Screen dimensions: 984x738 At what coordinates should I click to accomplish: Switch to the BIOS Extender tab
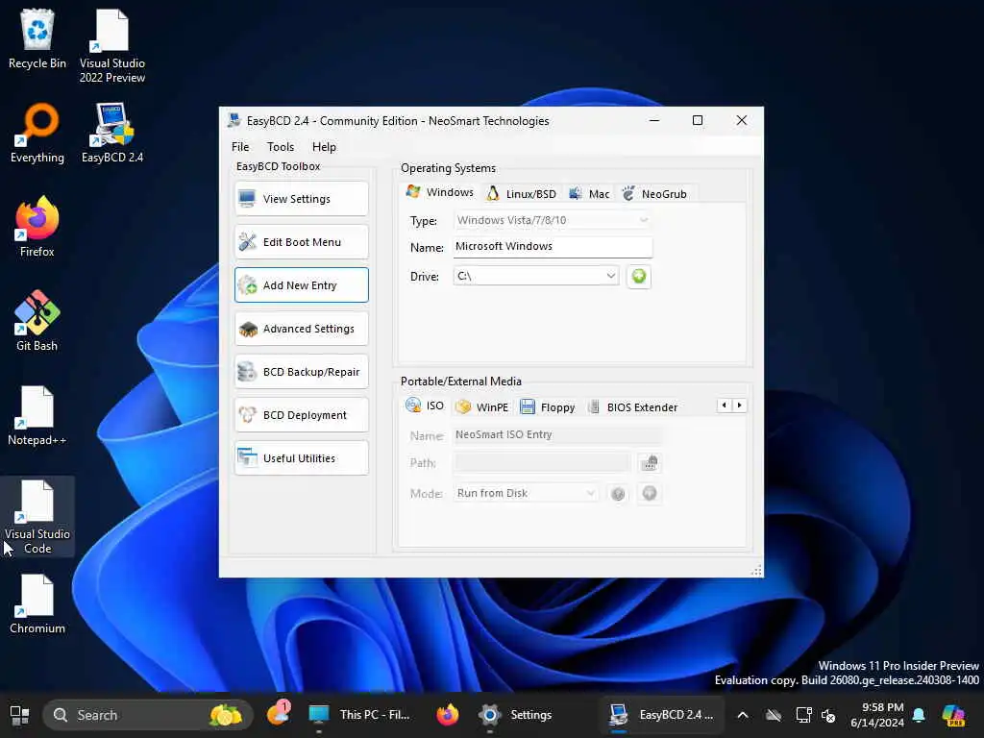[632, 407]
